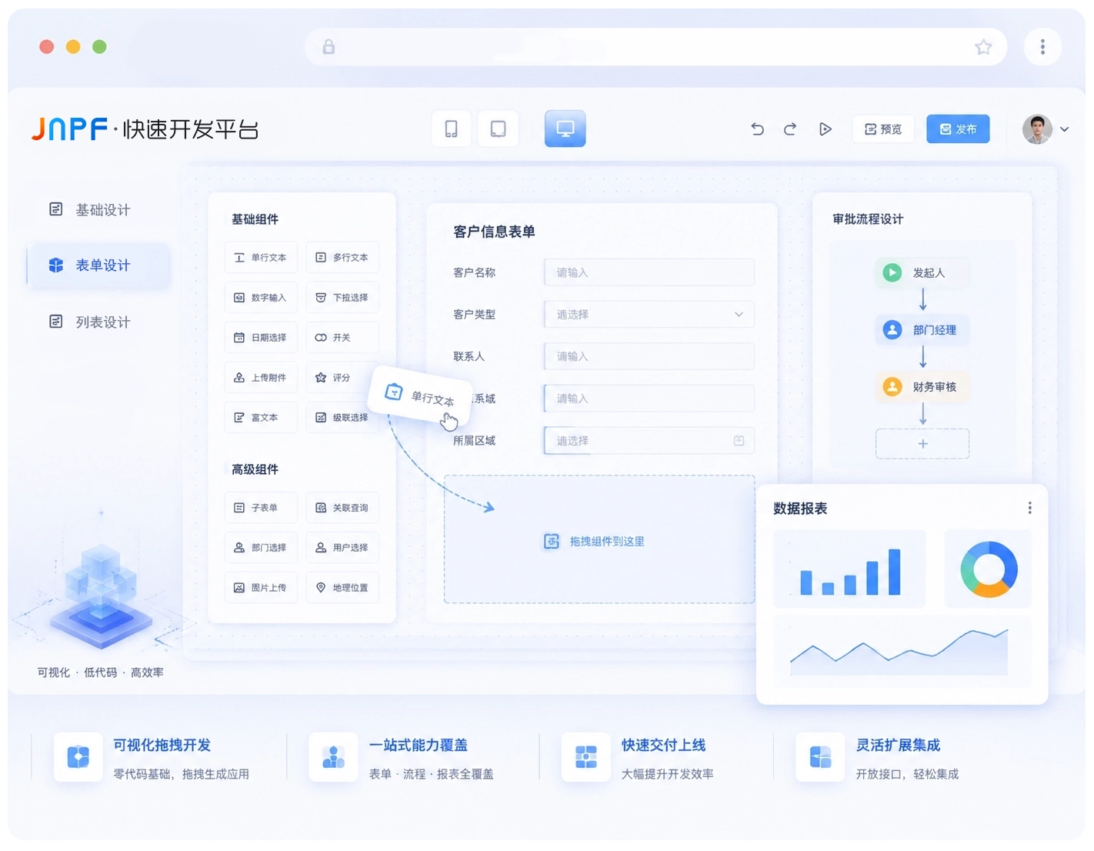Click the donut chart in 数据报表

pos(989,569)
